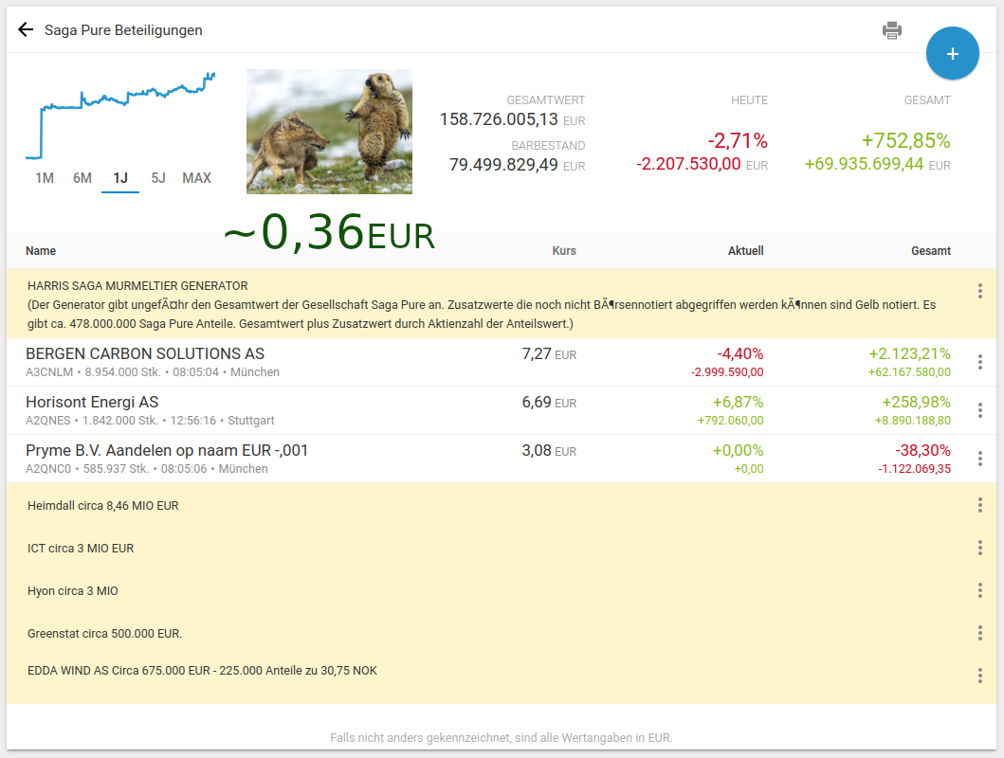
Task: Open options menu for Harris Saga Murmeltier Generator note
Action: [979, 291]
